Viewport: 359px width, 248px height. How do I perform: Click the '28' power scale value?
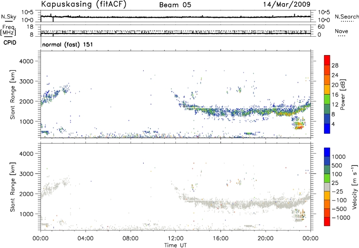pyautogui.click(x=335, y=65)
